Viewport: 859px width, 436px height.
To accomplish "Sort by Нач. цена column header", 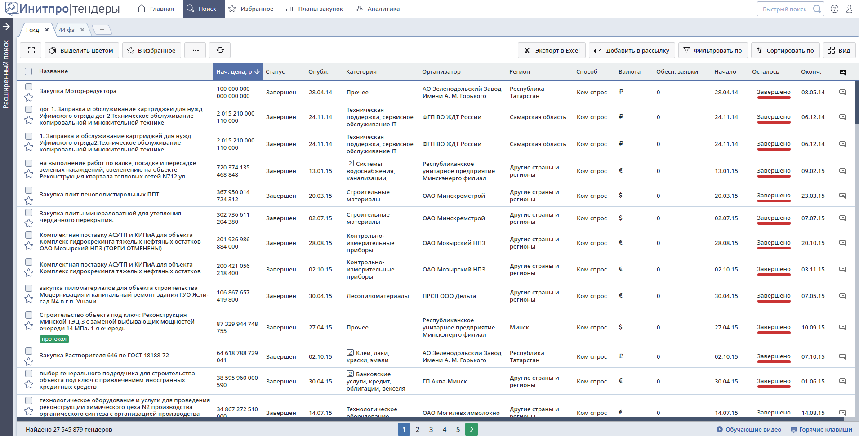I will [238, 71].
